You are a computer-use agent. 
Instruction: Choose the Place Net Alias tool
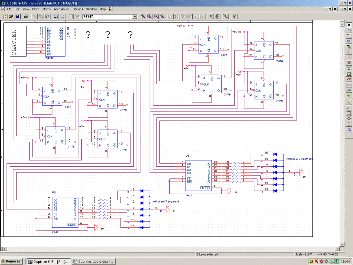[349, 41]
